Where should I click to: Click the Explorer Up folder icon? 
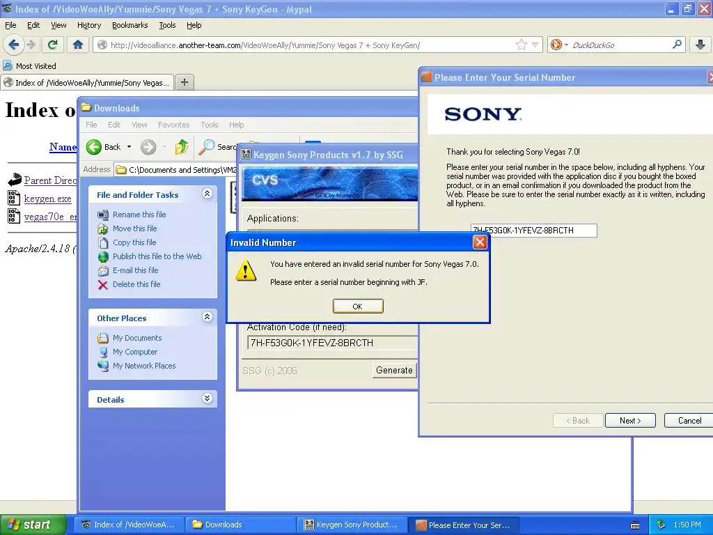(182, 147)
